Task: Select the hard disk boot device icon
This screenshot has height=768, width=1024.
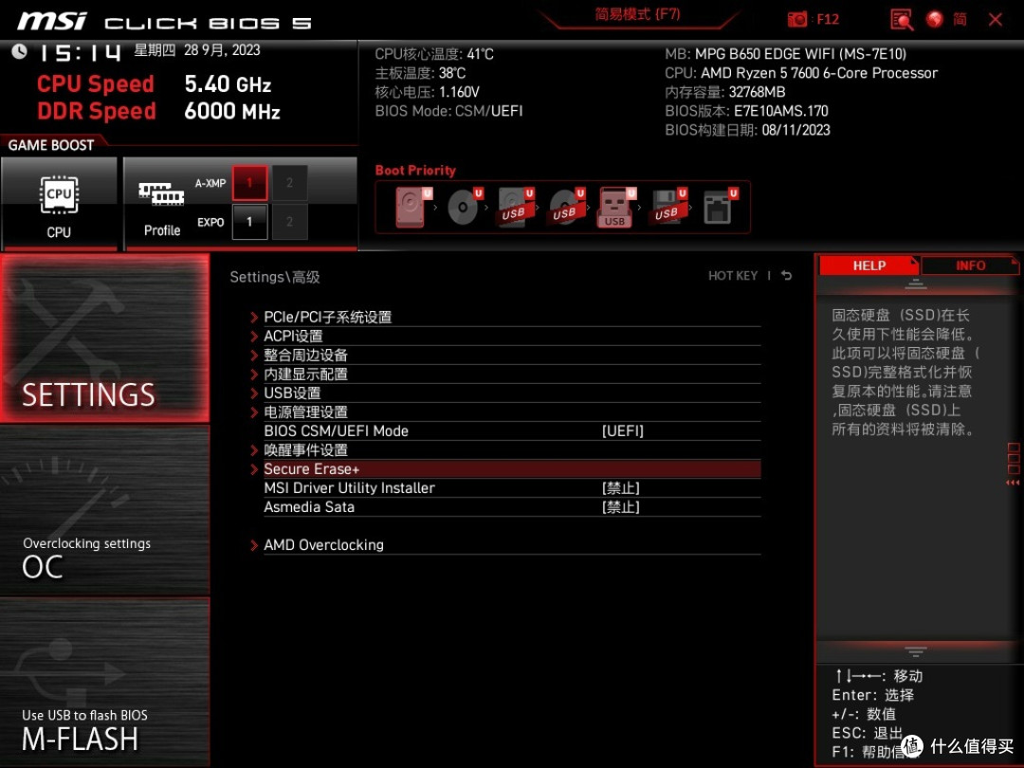Action: (x=414, y=207)
